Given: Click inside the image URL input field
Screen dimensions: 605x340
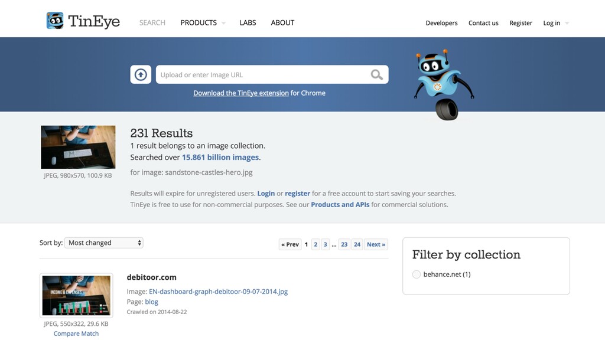Looking at the screenshot, I should [x=262, y=74].
